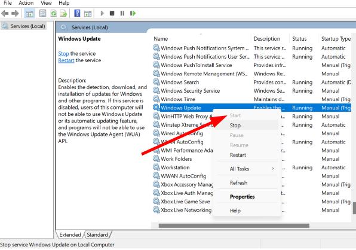Click Show/Hide Action Pane toolbar icon
The image size is (356, 250).
[x=88, y=13]
